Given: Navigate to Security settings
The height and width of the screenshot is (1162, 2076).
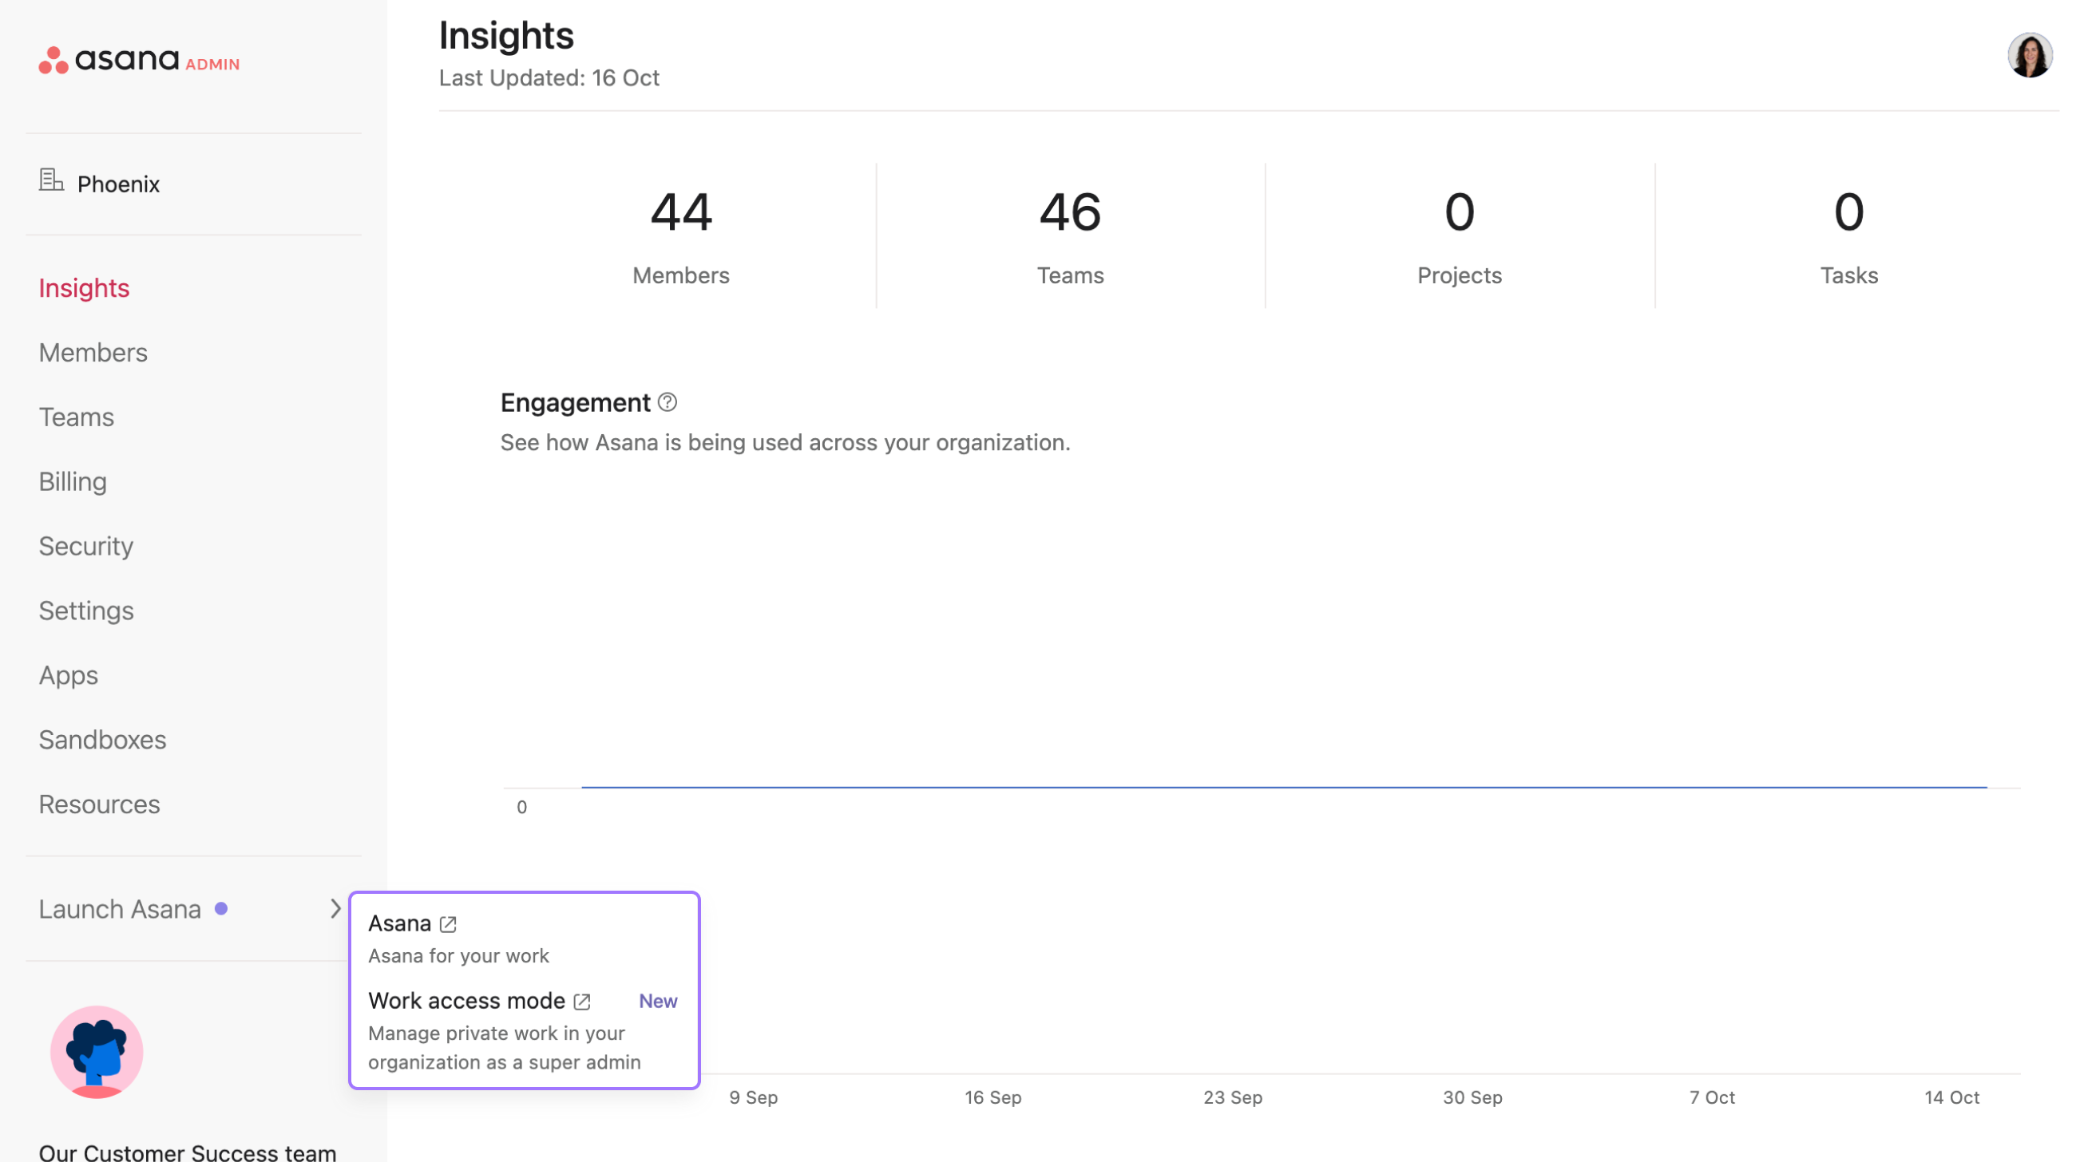Looking at the screenshot, I should point(86,546).
